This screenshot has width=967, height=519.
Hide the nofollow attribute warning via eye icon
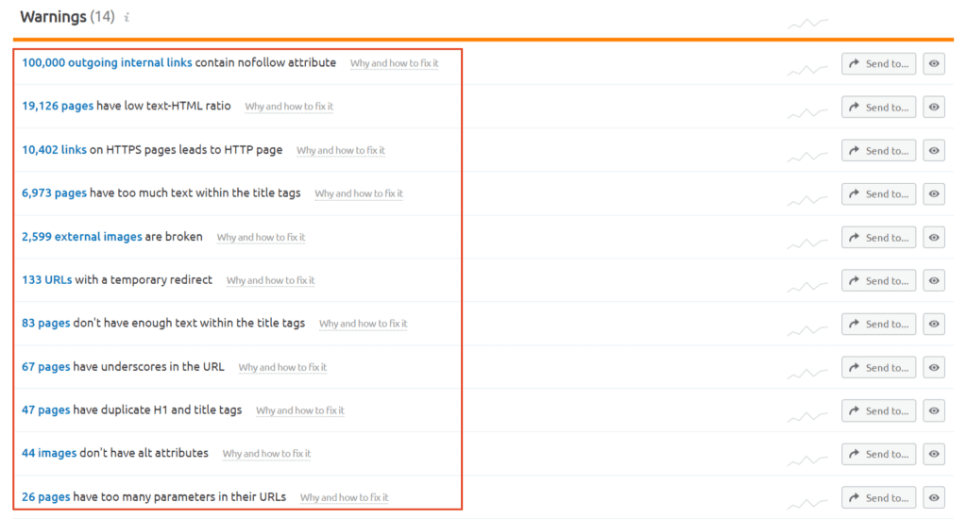tap(934, 63)
